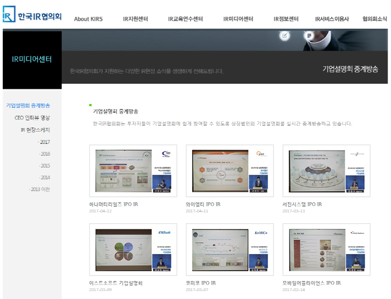Click the pencil edit icon in the banner
The width and height of the screenshot is (391, 299).
(x=284, y=35)
